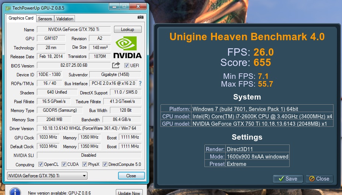
Task: Click the GPU-Z Close button
Action: [x=131, y=175]
